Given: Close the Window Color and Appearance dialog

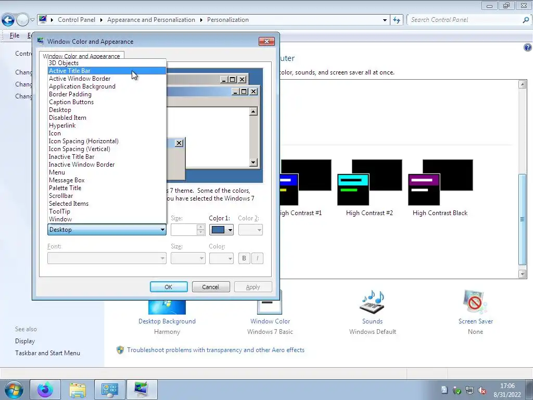Looking at the screenshot, I should (x=266, y=41).
